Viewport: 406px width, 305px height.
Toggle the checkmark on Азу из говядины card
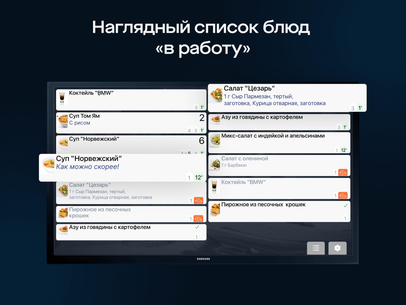coord(197,227)
